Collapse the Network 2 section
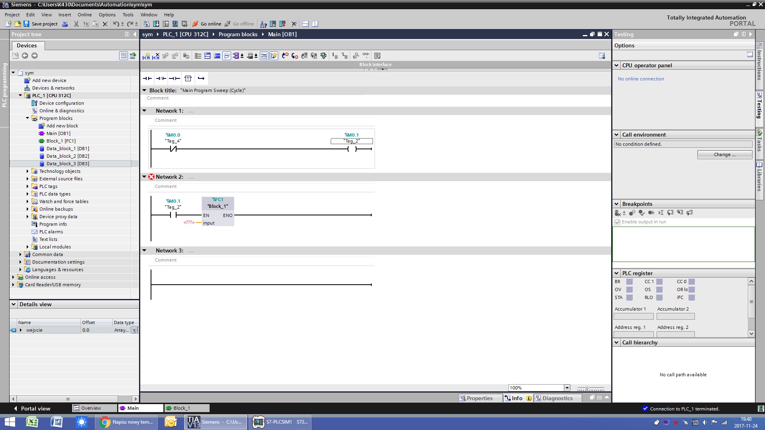Image resolution: width=765 pixels, height=430 pixels. 144,177
